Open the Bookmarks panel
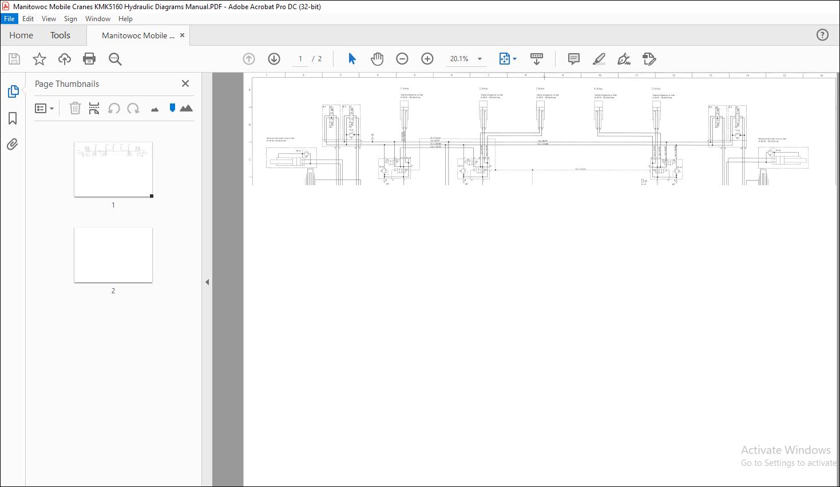 (13, 118)
